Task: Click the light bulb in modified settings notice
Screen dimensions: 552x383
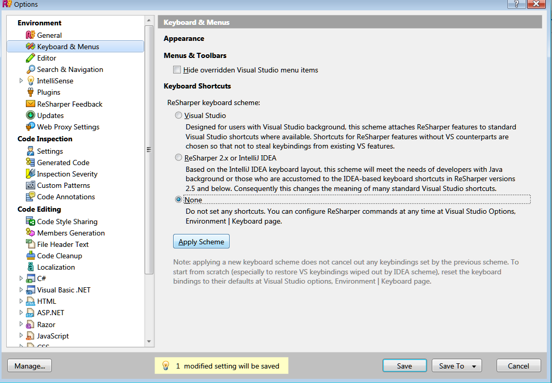Action: [x=165, y=366]
